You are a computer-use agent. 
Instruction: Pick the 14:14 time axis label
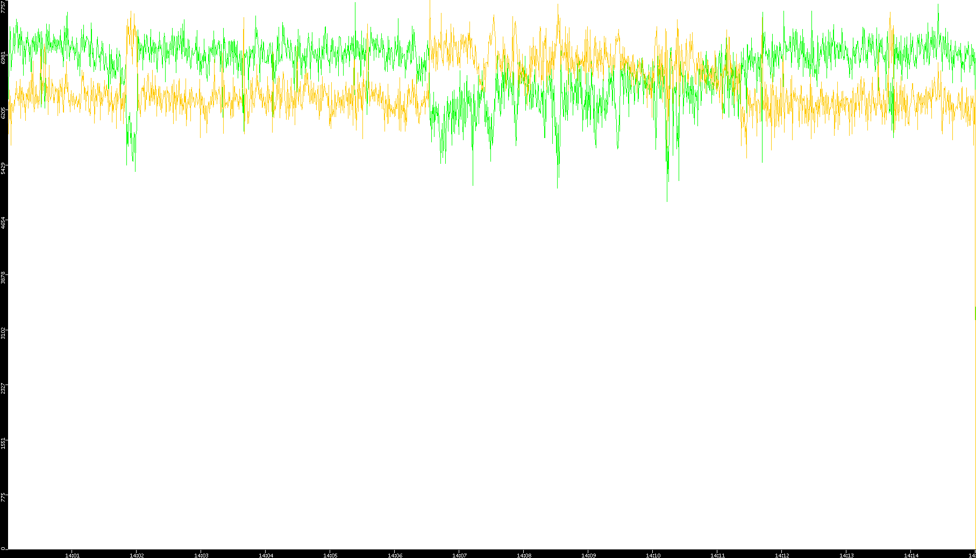coord(911,555)
